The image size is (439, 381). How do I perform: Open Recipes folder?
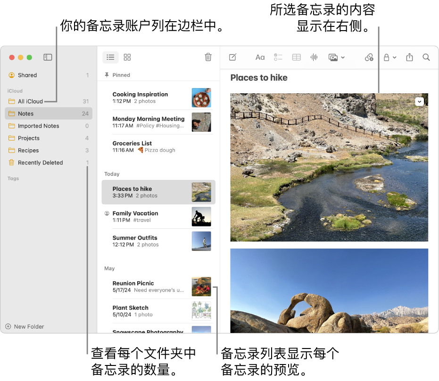[49, 150]
